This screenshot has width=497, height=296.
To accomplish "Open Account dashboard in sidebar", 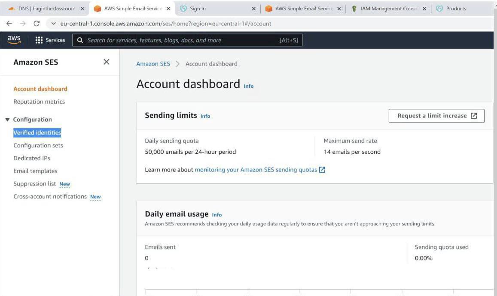I will click(x=40, y=89).
